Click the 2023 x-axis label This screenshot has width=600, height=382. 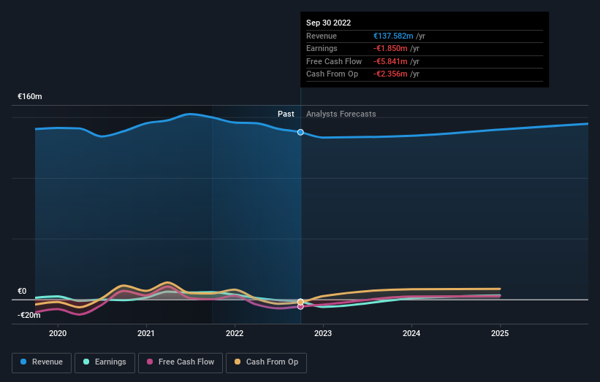pos(323,334)
